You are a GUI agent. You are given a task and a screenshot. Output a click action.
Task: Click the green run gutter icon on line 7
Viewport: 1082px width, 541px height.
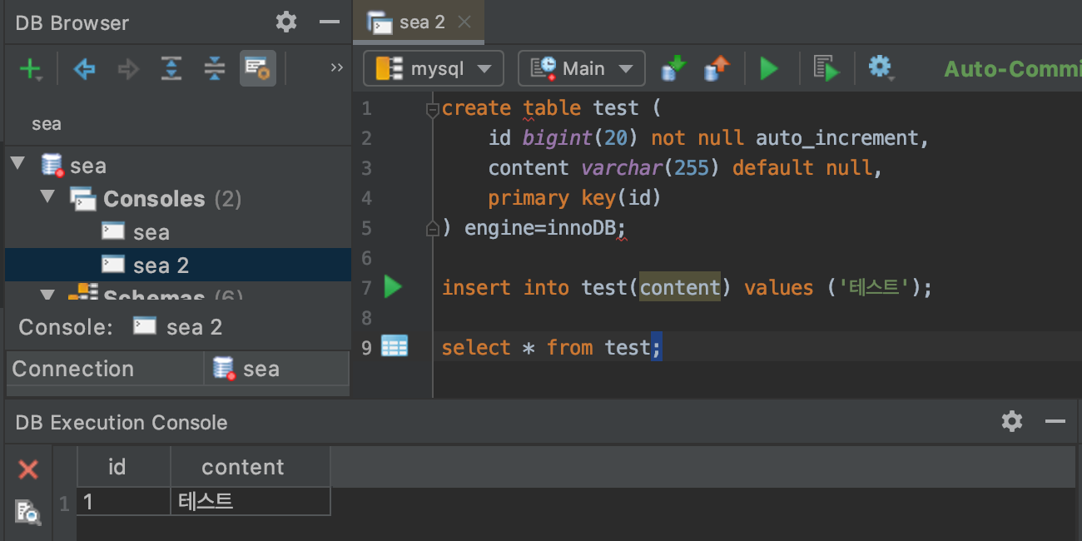[393, 287]
